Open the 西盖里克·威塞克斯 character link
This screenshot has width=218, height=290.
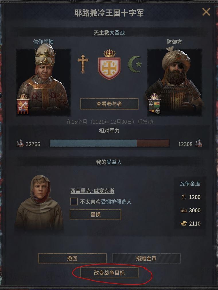92,191
